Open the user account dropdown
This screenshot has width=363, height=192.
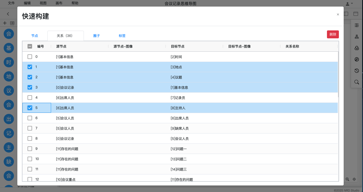click(349, 3)
